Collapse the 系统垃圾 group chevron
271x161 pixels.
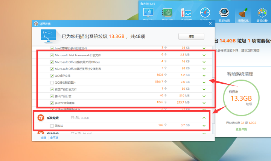pos(204,118)
